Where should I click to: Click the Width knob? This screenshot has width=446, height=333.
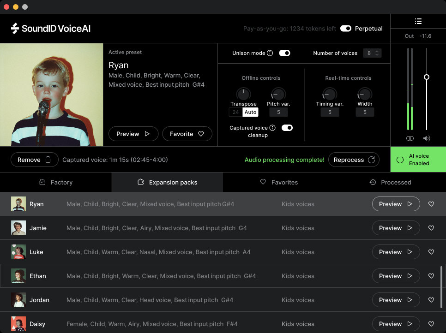(365, 94)
